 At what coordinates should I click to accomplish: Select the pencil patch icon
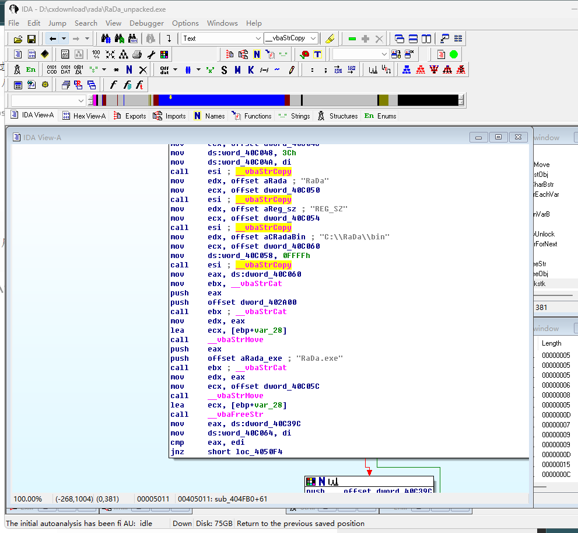[x=292, y=70]
